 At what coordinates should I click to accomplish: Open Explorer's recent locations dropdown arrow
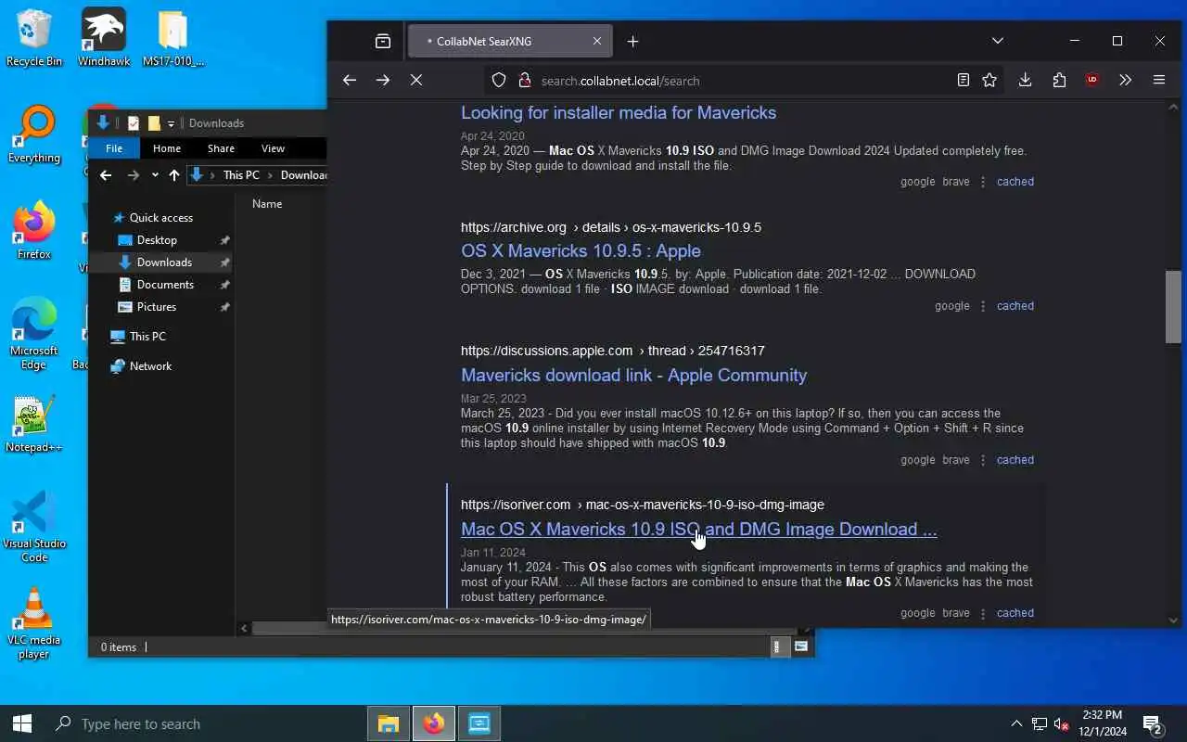click(x=155, y=175)
